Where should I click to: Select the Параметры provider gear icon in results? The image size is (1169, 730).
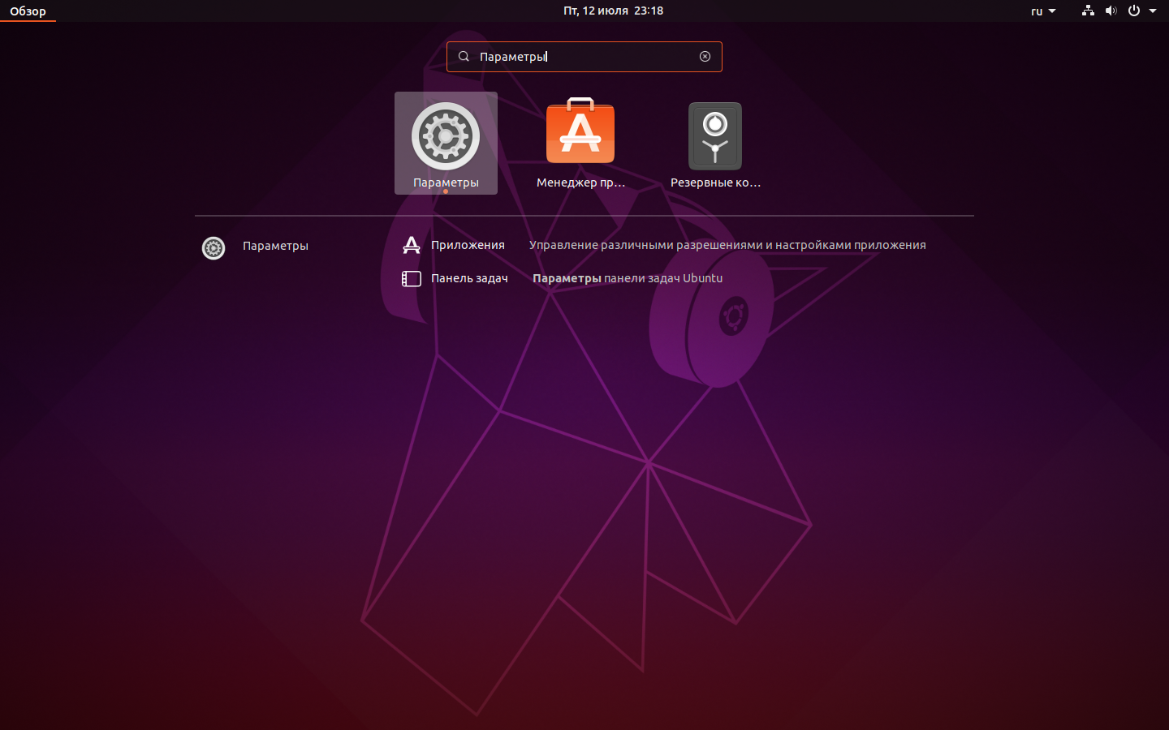coord(214,247)
